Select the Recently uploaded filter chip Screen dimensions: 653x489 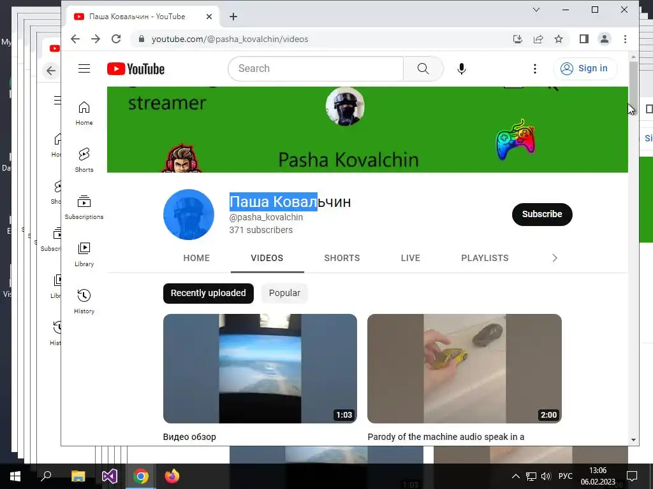tap(209, 294)
